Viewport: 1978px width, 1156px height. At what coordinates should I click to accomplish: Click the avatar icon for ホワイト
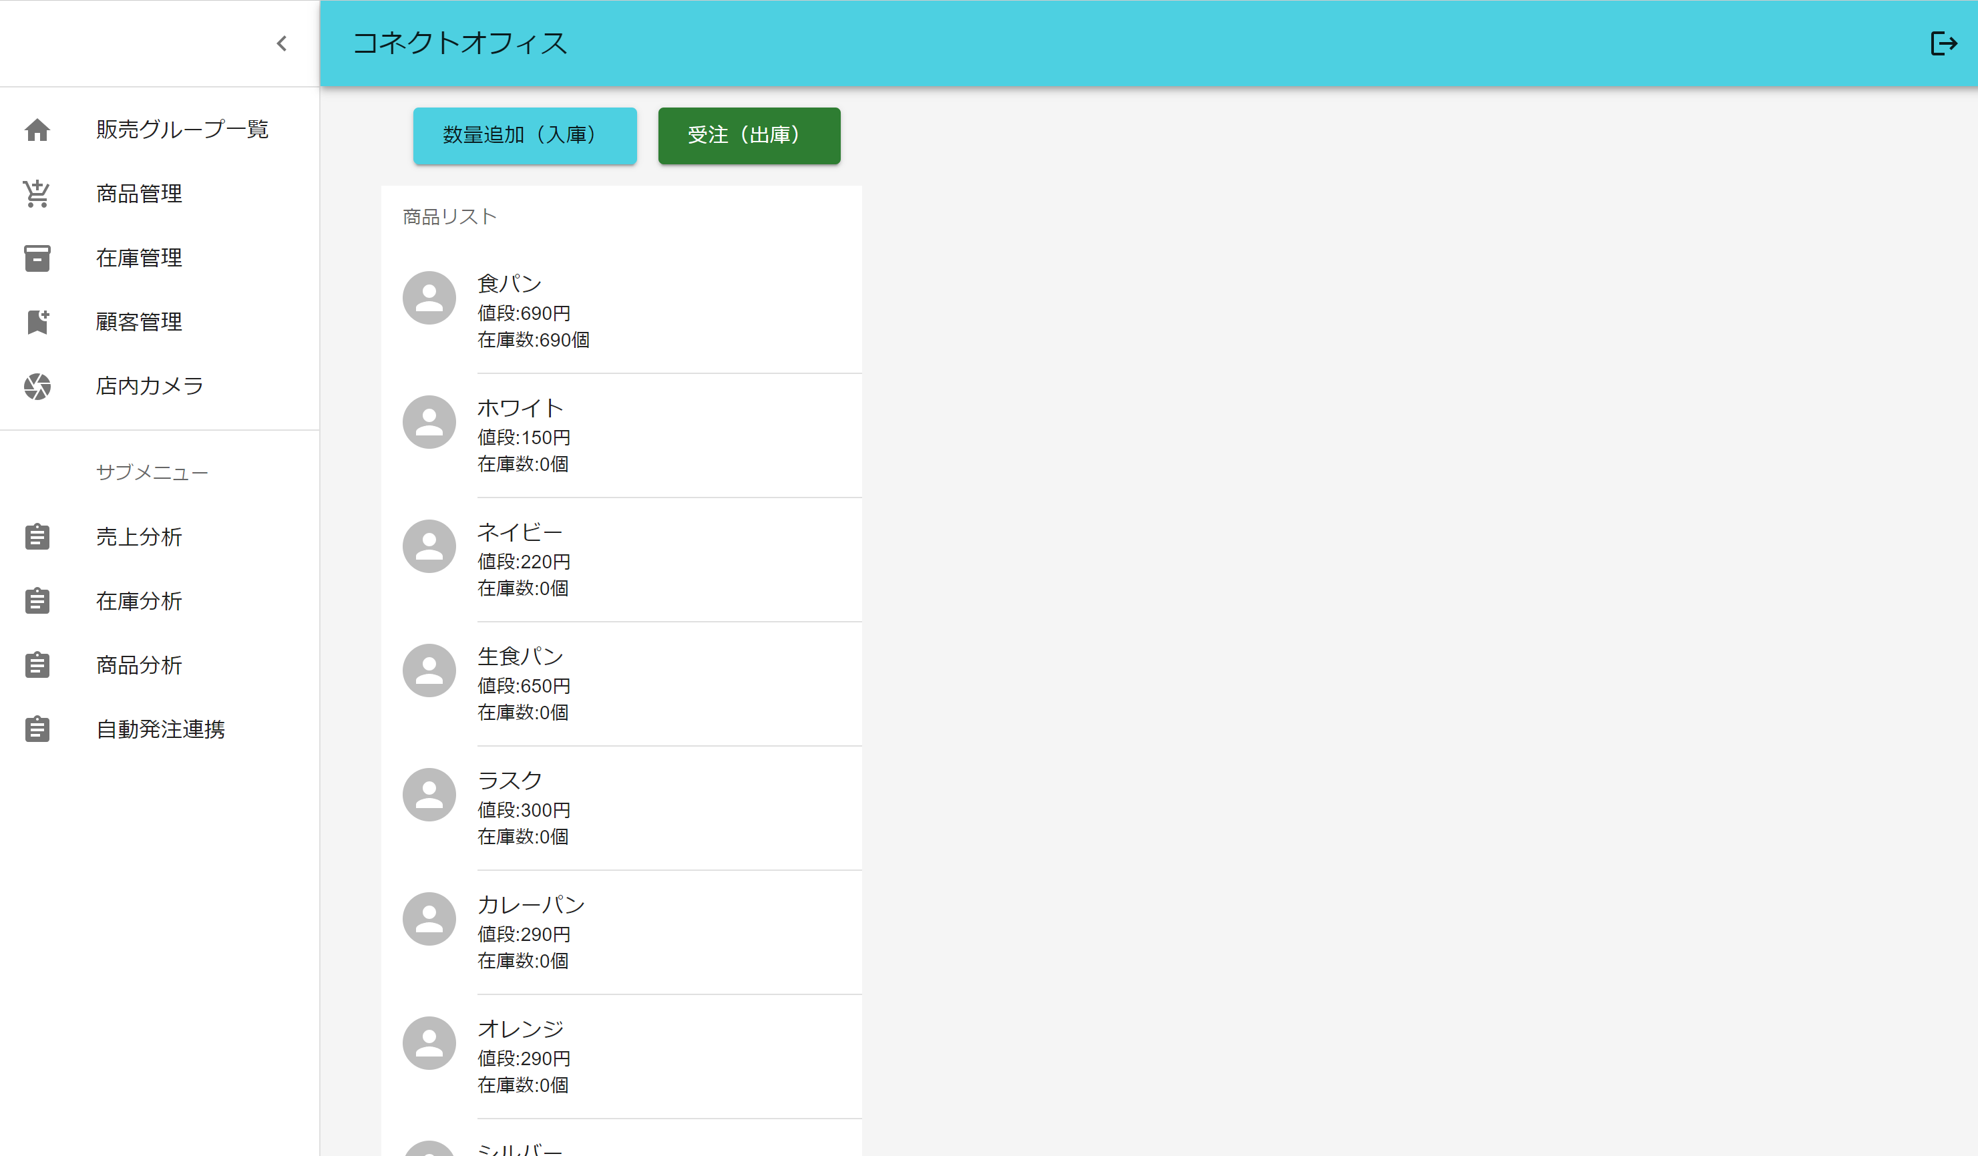tap(429, 422)
